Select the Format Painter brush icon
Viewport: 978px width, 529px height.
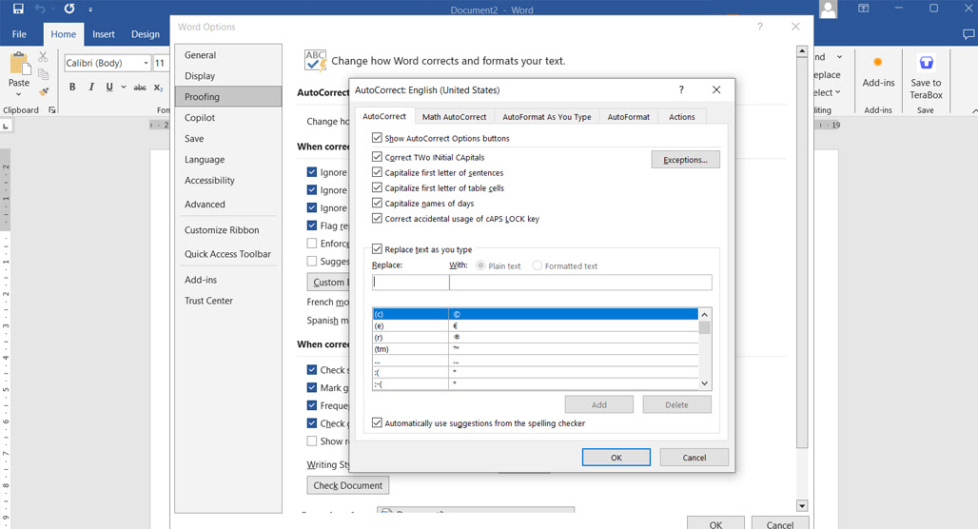[43, 91]
